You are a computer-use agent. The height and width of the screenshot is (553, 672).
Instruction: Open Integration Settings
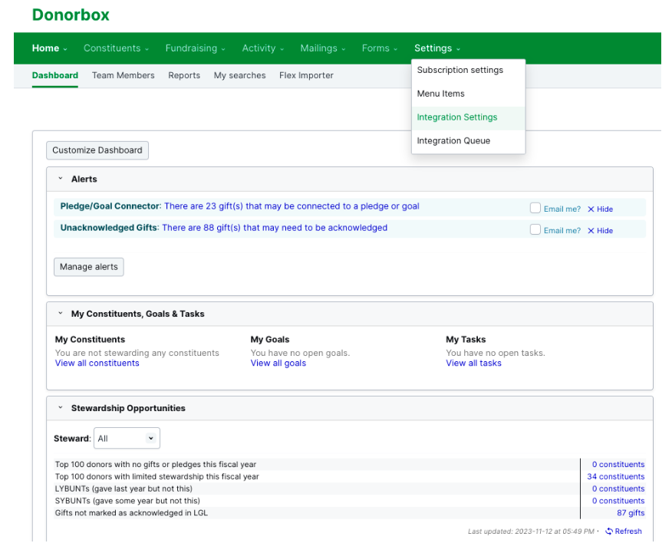[x=469, y=117]
